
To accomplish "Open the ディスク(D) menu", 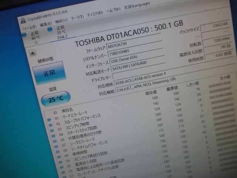I will pos(95,14).
